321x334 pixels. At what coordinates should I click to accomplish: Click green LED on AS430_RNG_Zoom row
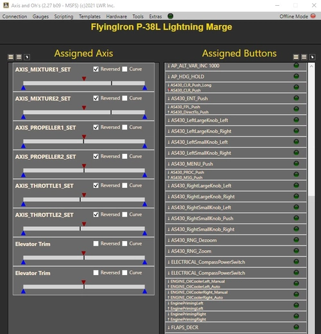coord(296,251)
